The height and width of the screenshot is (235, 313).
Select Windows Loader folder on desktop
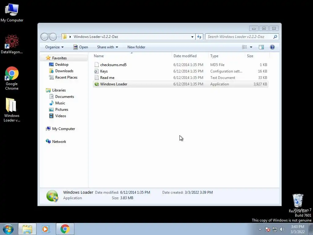click(x=12, y=110)
